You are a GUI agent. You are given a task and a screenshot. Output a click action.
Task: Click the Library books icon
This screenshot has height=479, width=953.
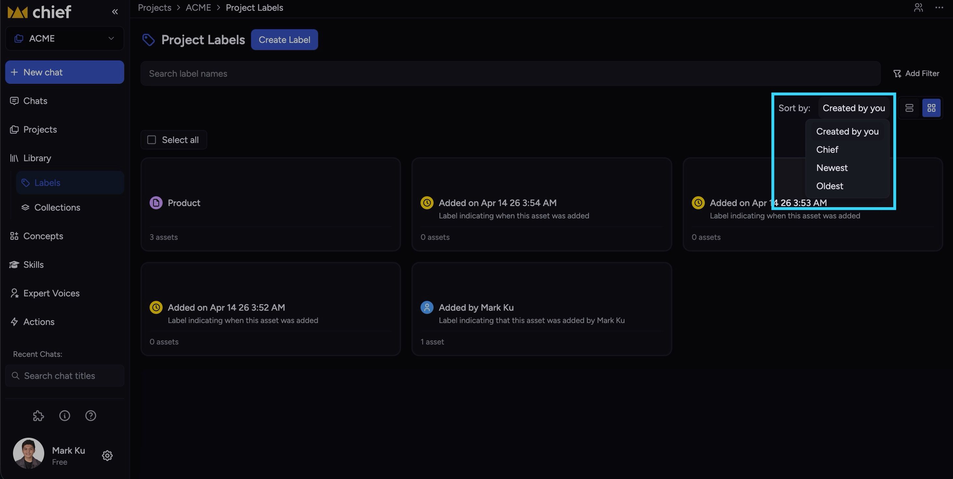pos(14,158)
